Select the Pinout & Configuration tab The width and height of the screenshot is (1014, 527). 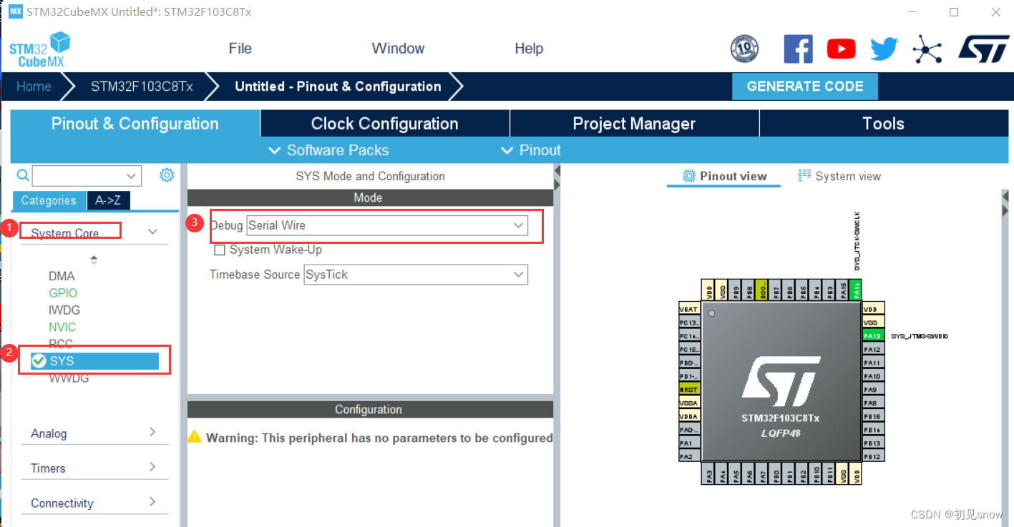tap(135, 123)
